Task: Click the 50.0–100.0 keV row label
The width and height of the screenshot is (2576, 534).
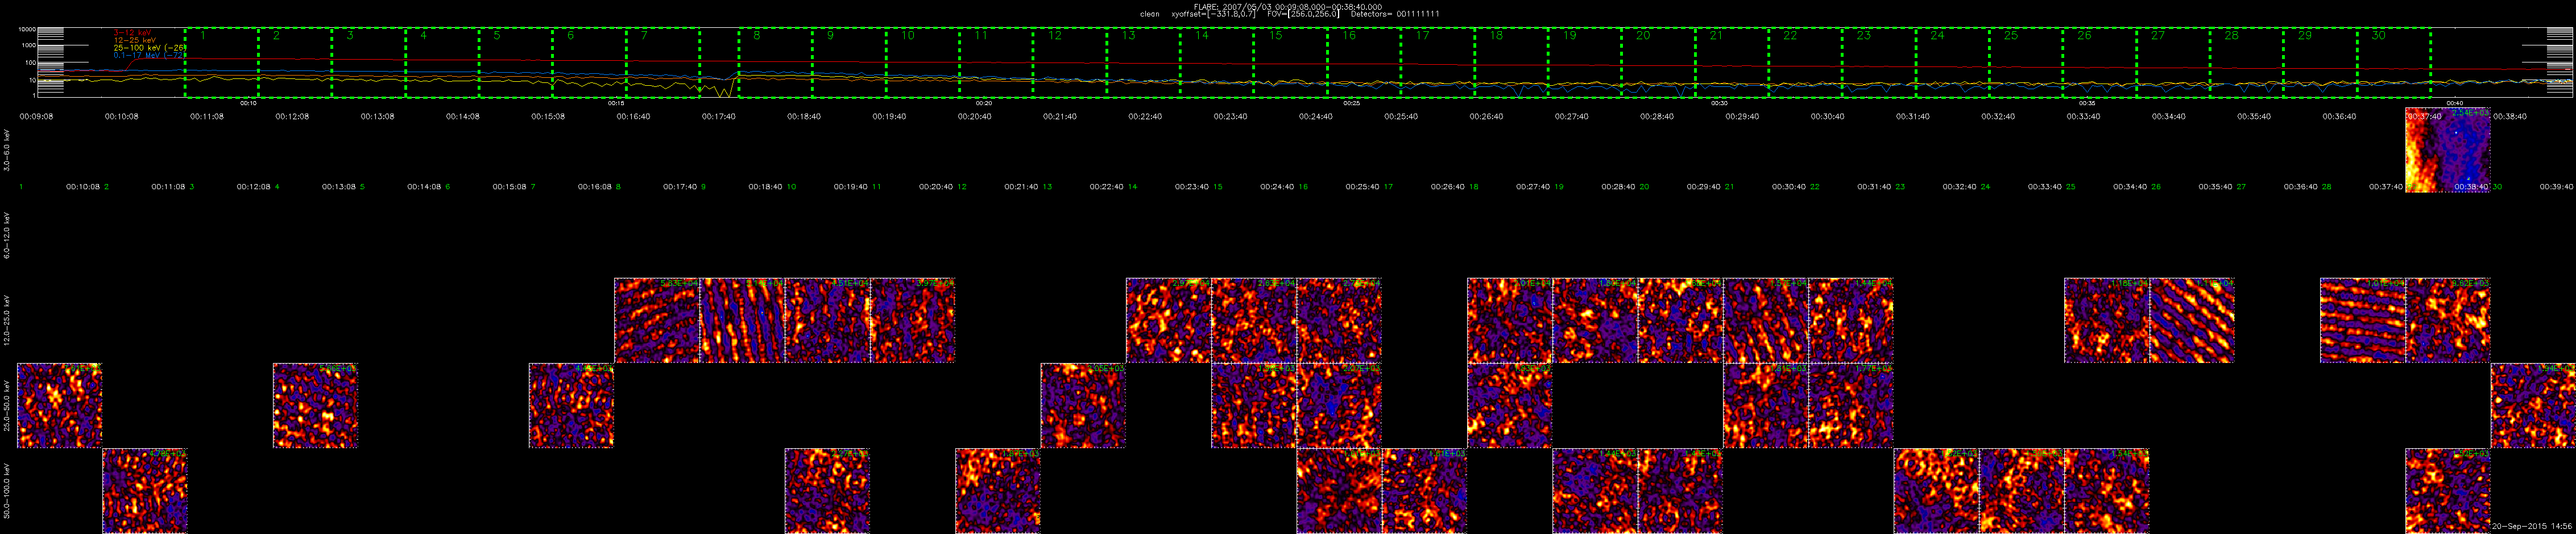Action: 8,490
